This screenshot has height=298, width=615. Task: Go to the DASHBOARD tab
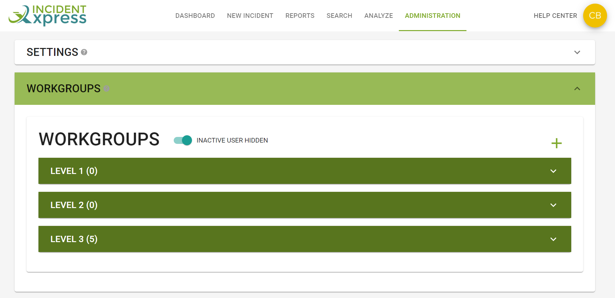click(x=195, y=16)
